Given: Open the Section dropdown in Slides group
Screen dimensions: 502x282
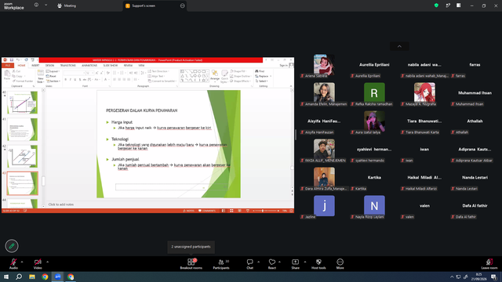Looking at the screenshot, I should (x=53, y=81).
